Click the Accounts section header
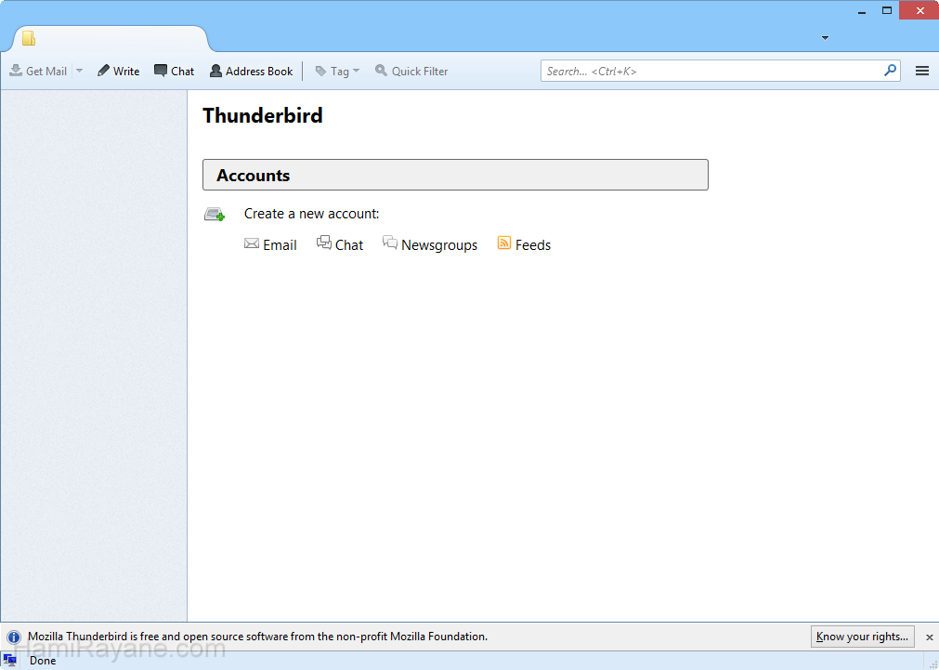Screen dimensions: 939x670 coord(455,175)
